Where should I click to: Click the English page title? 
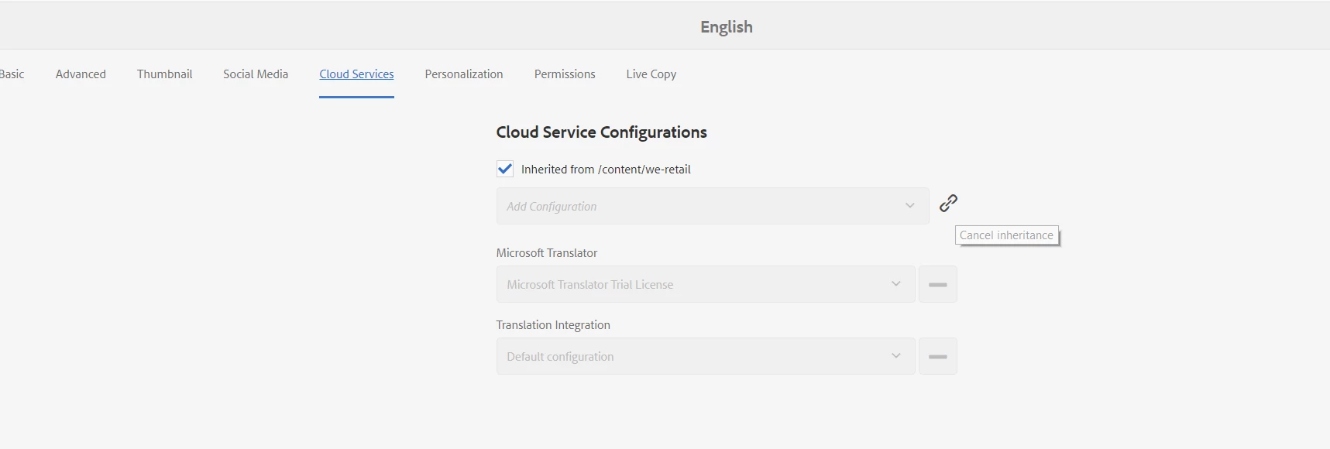[727, 27]
